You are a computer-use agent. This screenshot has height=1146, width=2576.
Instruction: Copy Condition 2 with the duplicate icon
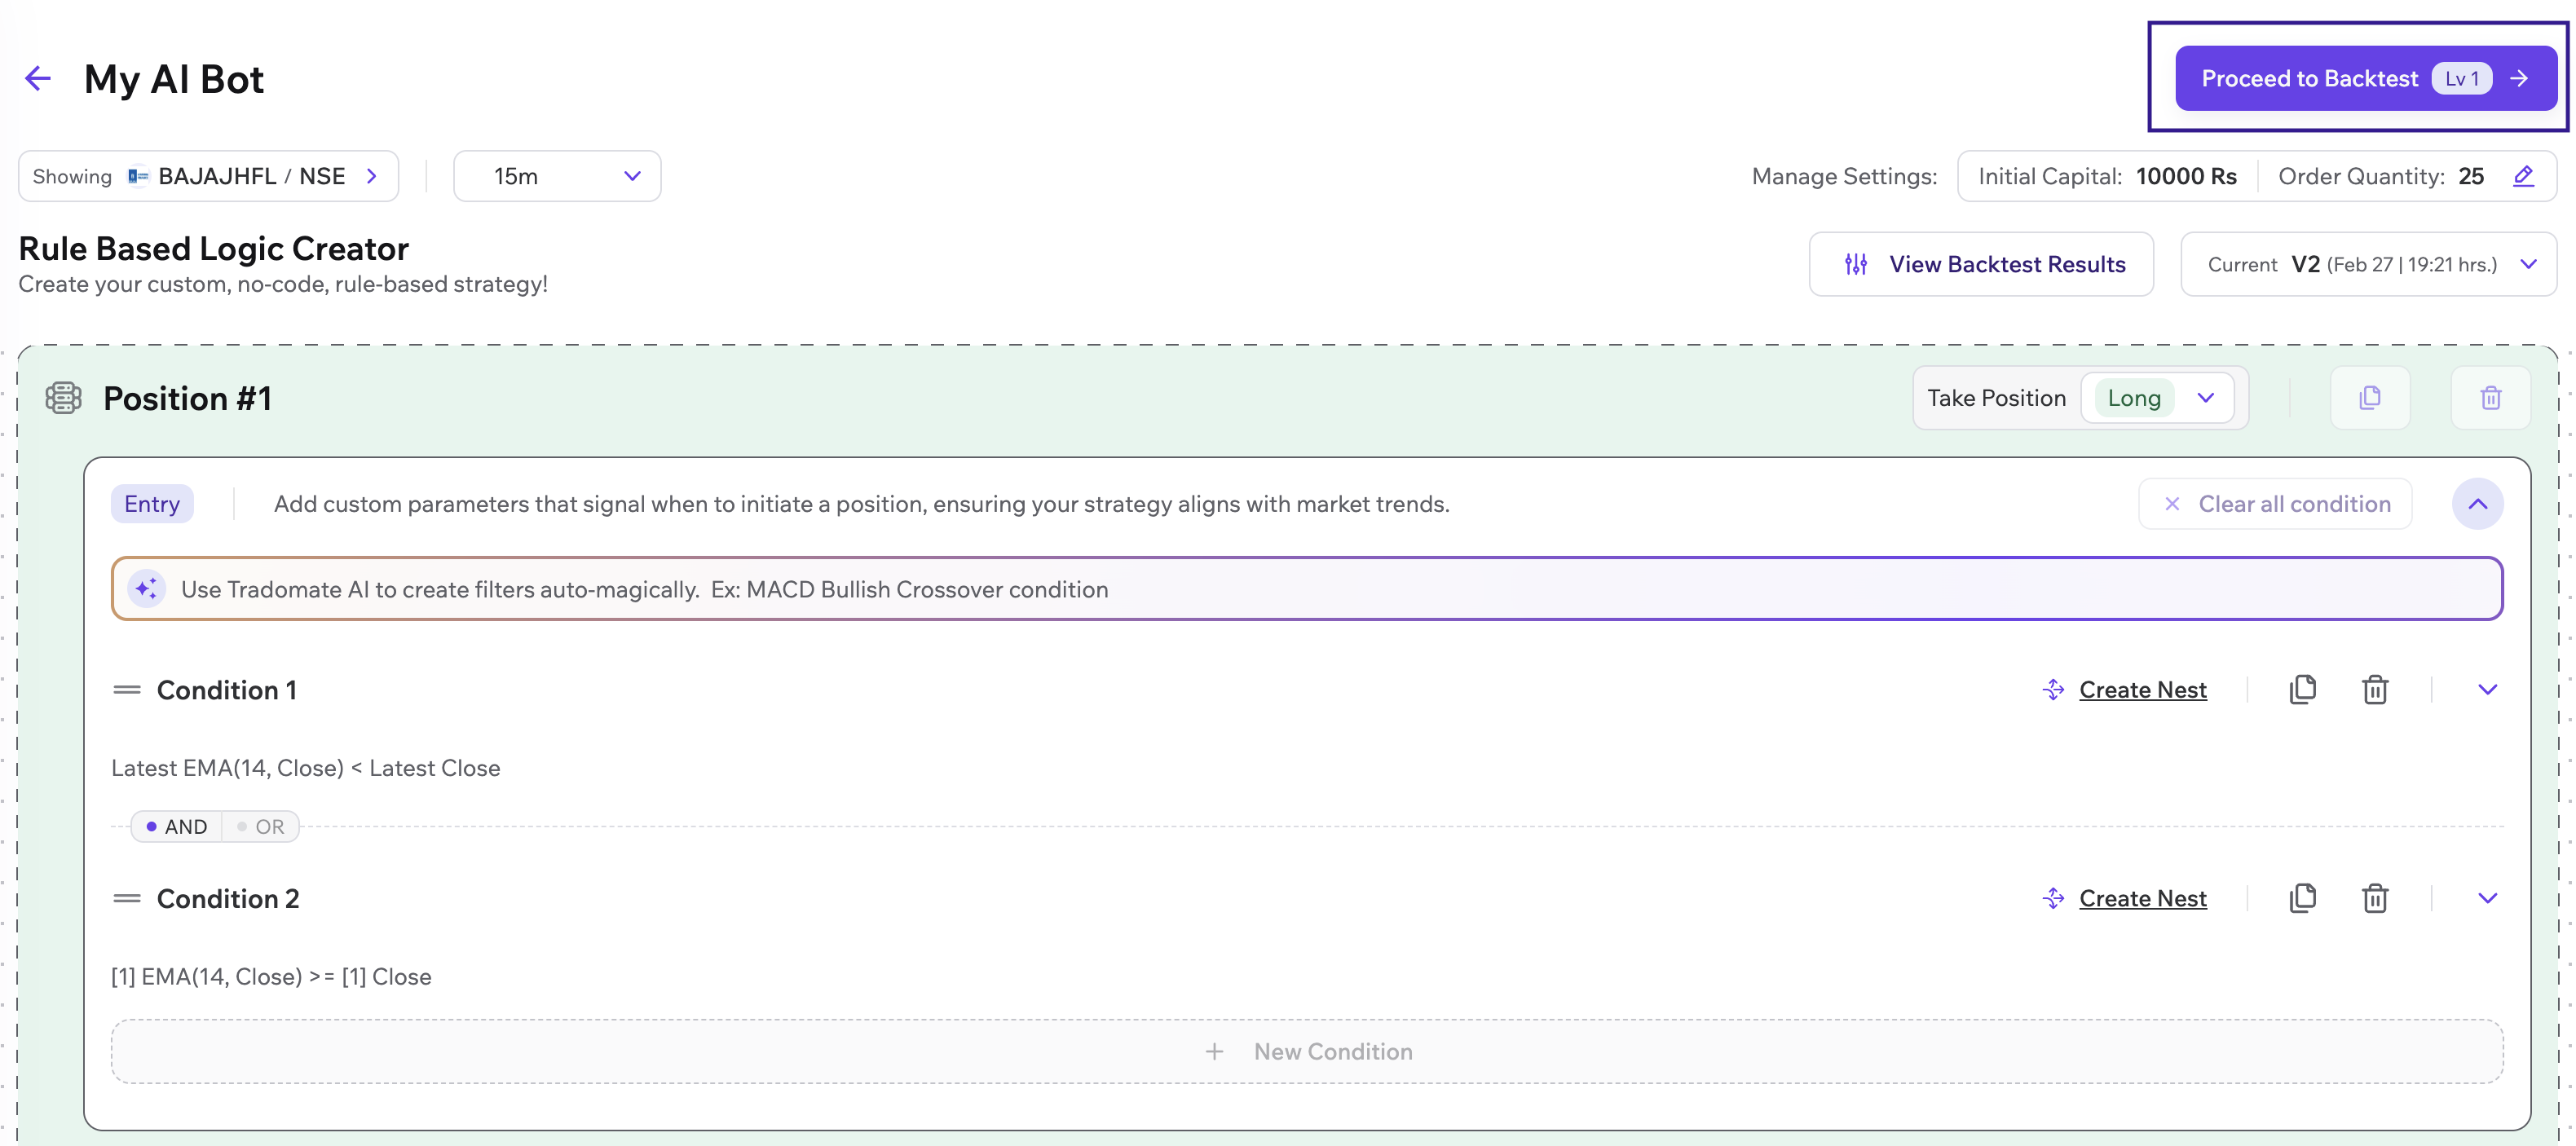[x=2302, y=898]
